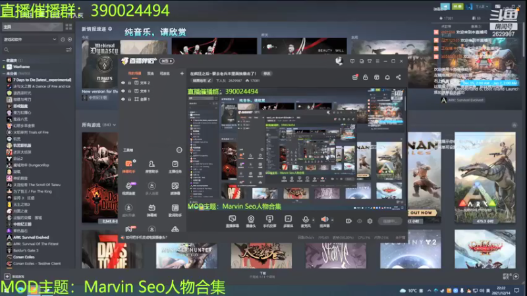Switch the Steam library to grid view

tap(69, 27)
